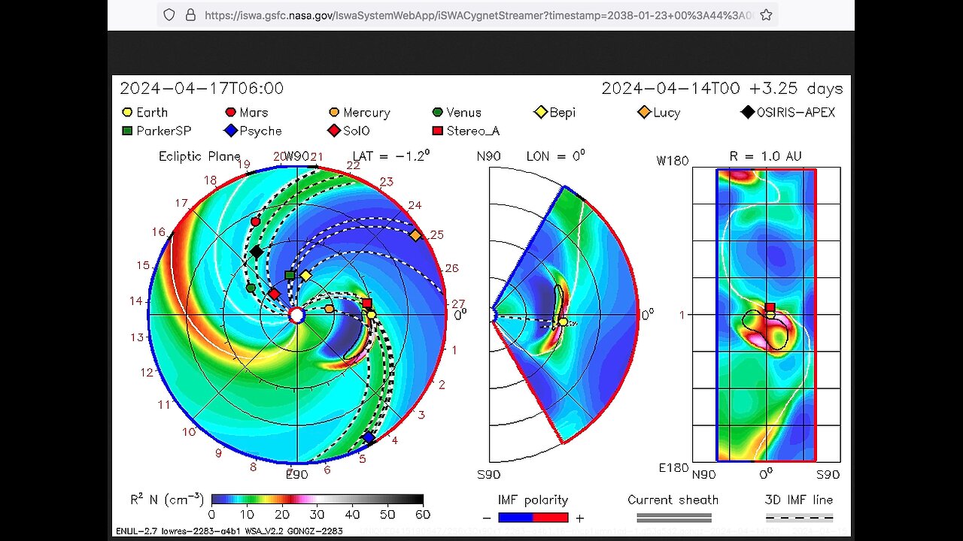The width and height of the screenshot is (963, 541).
Task: Click the orange Mercury legend marker
Action: [334, 113]
